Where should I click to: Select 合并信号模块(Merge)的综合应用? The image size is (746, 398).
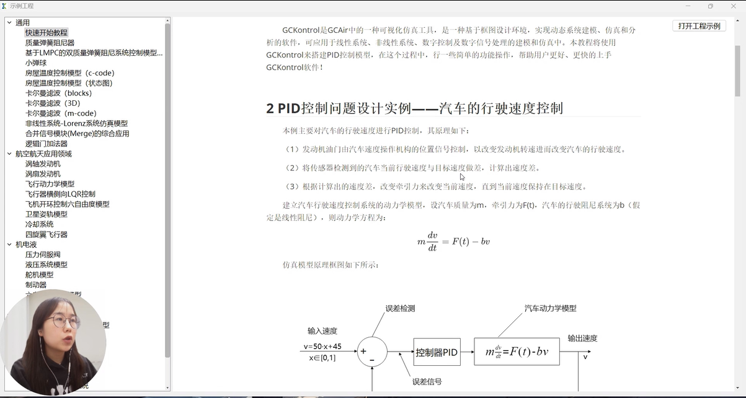tap(77, 134)
